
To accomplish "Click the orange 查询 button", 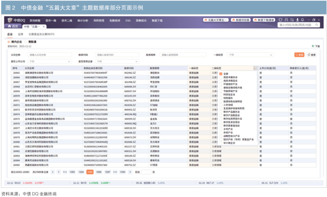I will pyautogui.click(x=299, y=55).
